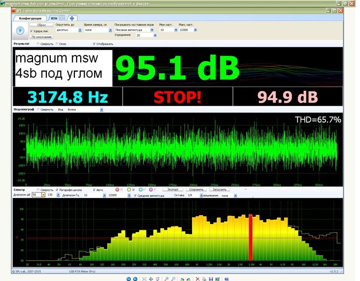
Task: Open the Диапазон Гц lower limit dropdown showing 10
Action: click(105, 195)
